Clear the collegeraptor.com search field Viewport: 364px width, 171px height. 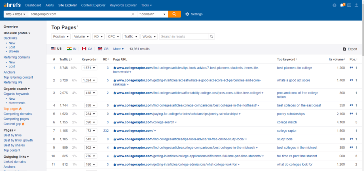pyautogui.click(x=133, y=14)
